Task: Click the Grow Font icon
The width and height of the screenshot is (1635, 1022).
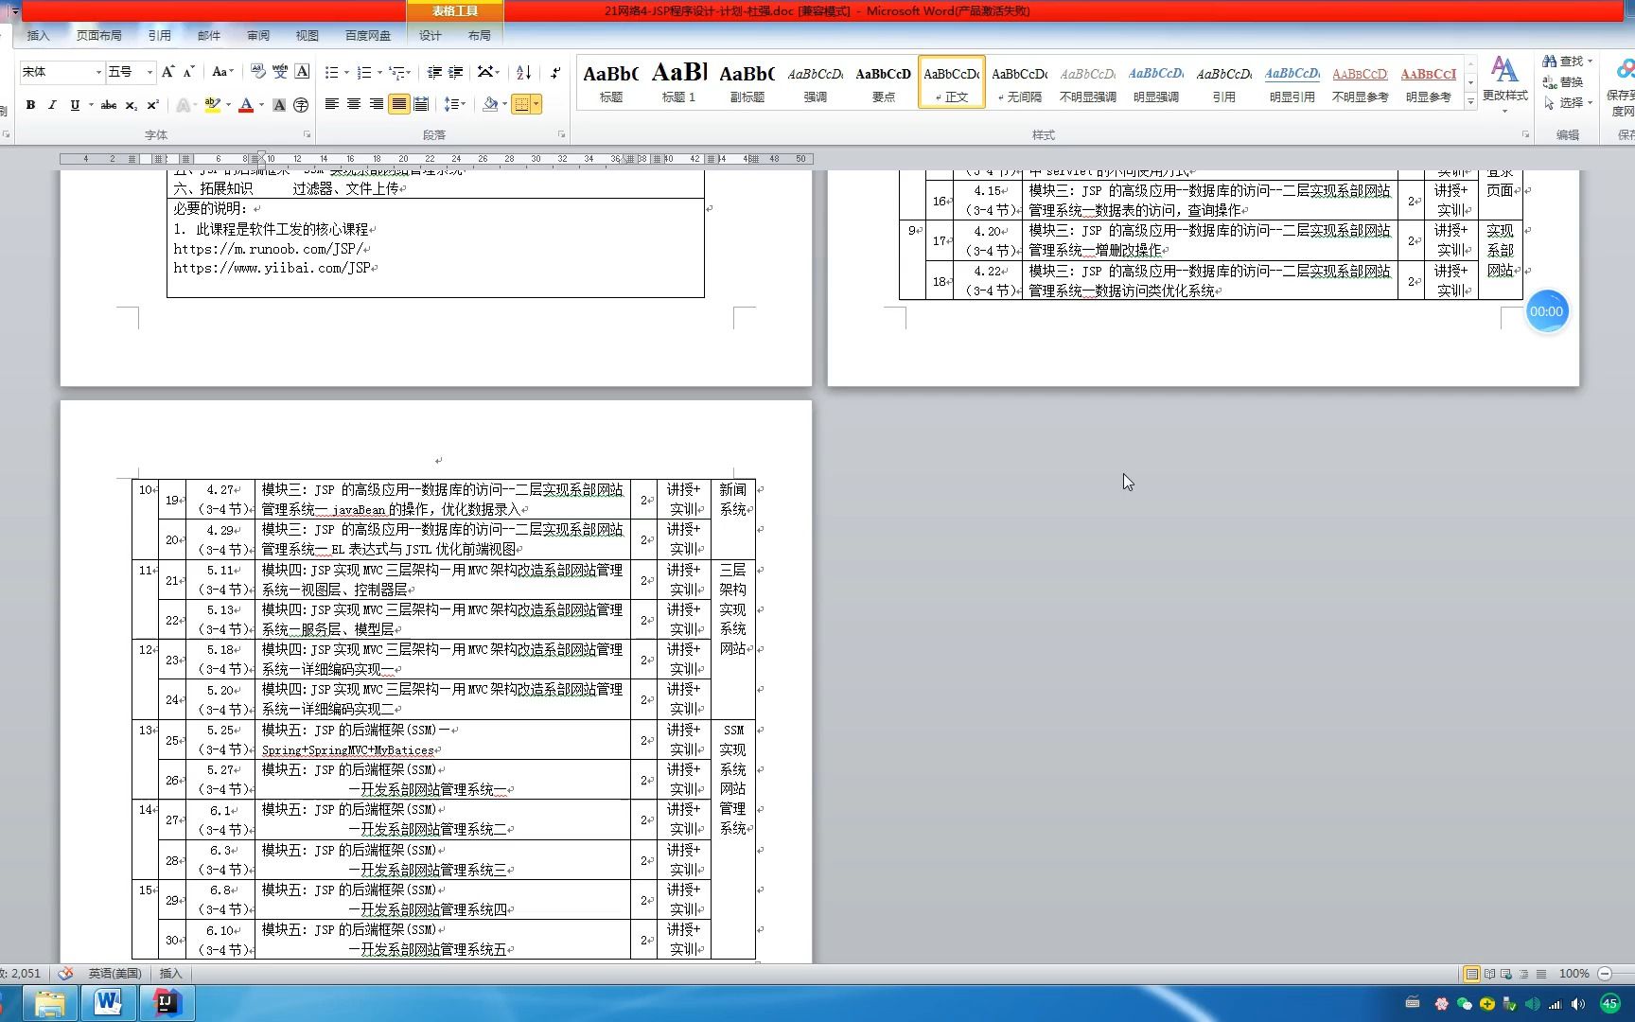Action: [168, 72]
